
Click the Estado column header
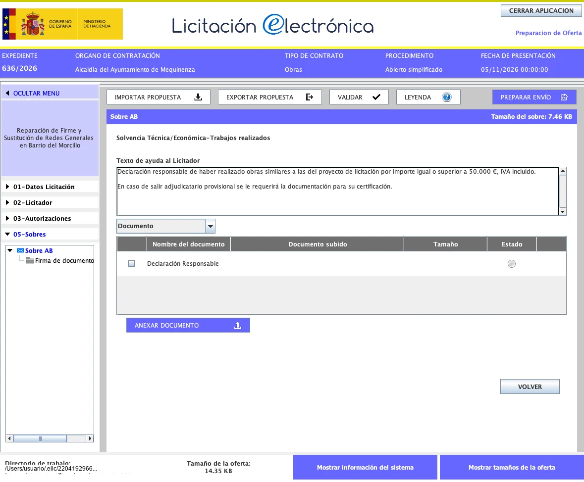tap(512, 244)
